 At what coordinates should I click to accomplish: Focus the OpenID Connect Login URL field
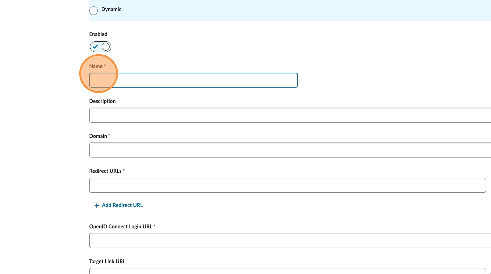pyautogui.click(x=289, y=241)
